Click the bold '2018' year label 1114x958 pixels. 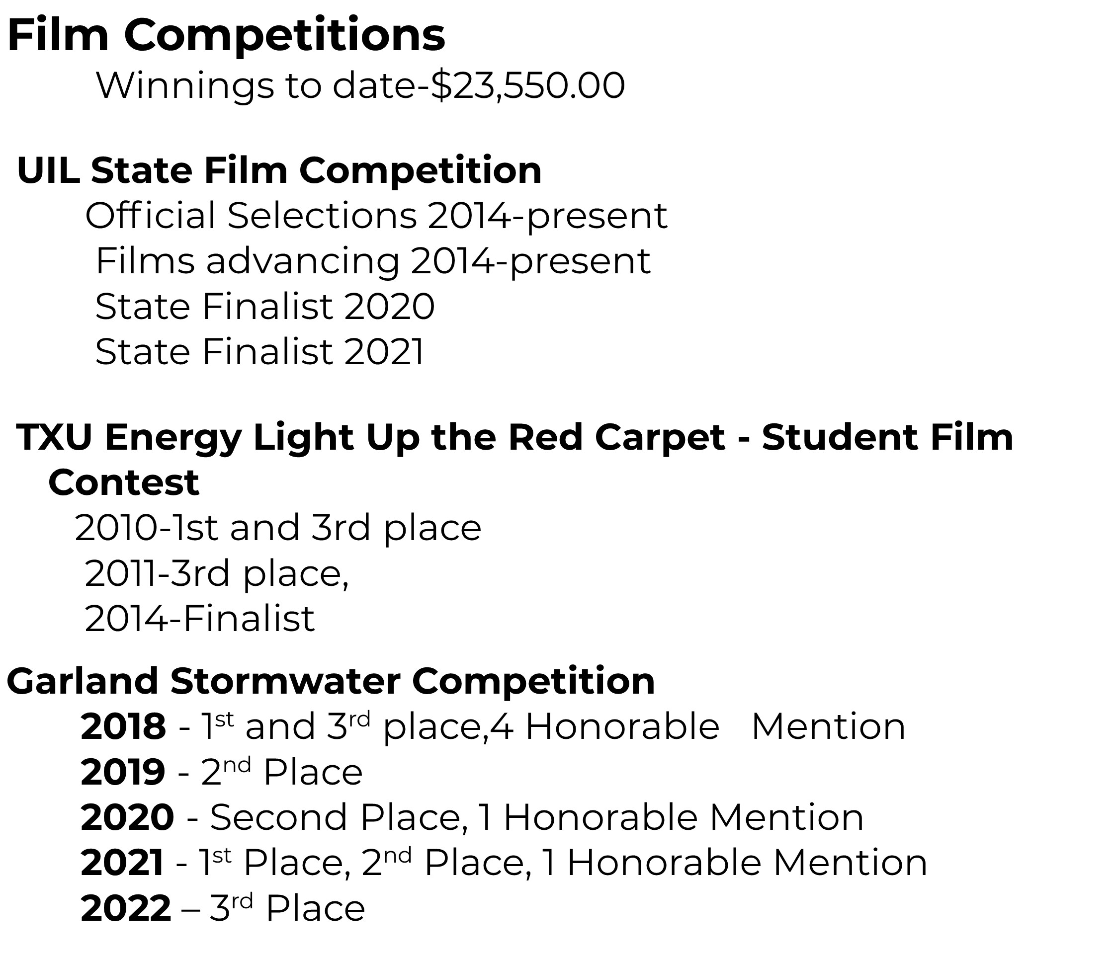(123, 727)
